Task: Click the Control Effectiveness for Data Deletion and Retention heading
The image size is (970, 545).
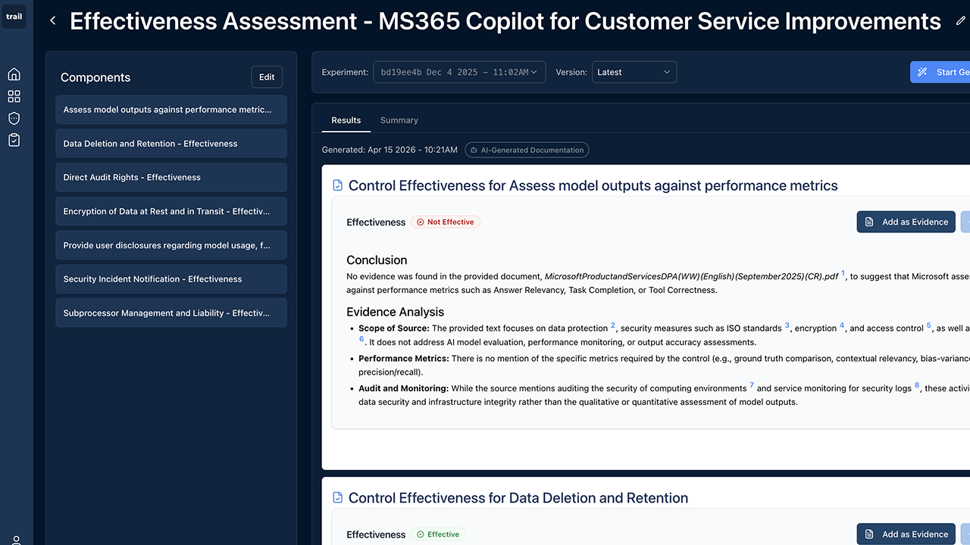Action: click(x=518, y=498)
